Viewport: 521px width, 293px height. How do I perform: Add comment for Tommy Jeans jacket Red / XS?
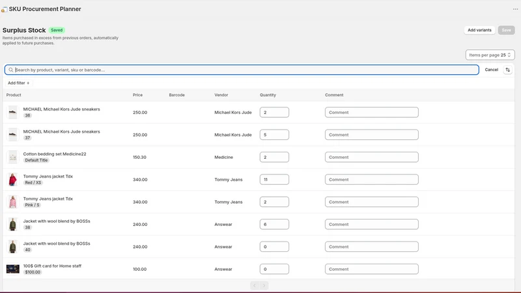tap(371, 180)
